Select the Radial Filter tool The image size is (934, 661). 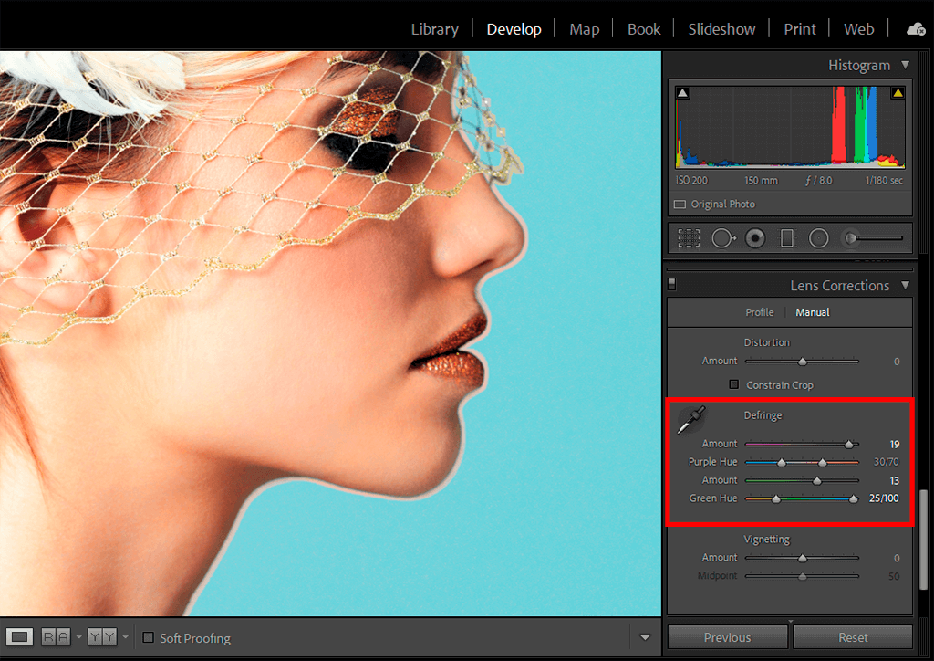pyautogui.click(x=819, y=238)
